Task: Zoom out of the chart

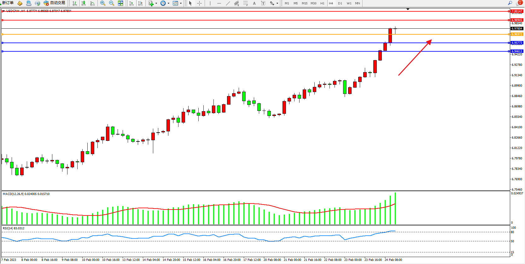Action: click(112, 3)
